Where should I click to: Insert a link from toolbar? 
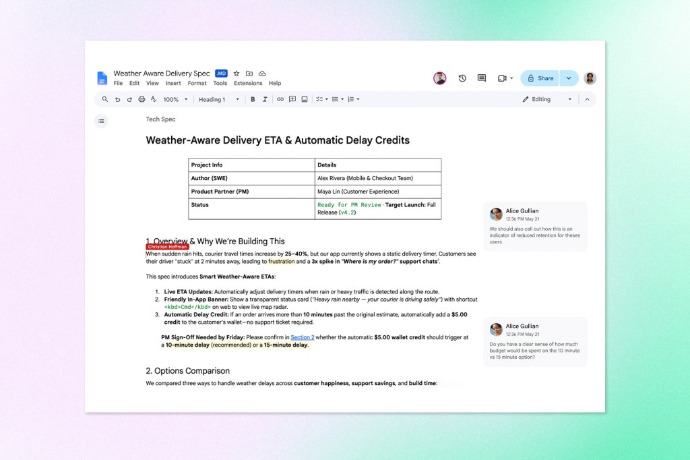tap(280, 99)
